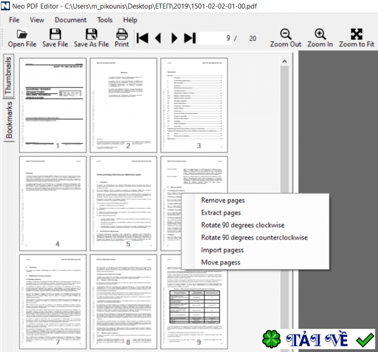This screenshot has height=352, width=378.
Task: Select the Zoom Out icon
Action: click(x=285, y=38)
